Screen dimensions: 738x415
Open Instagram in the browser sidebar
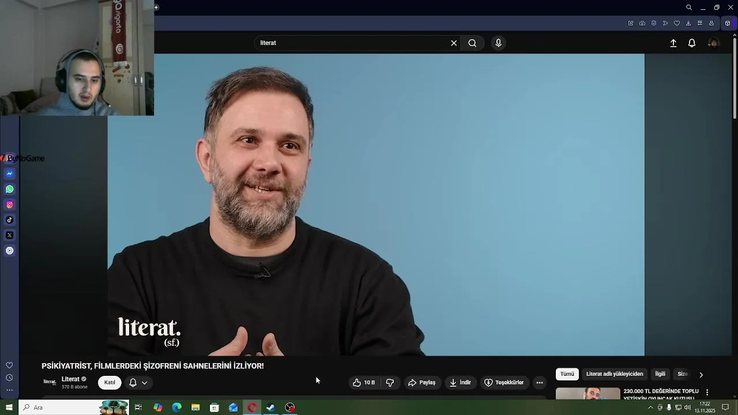pyautogui.click(x=10, y=205)
